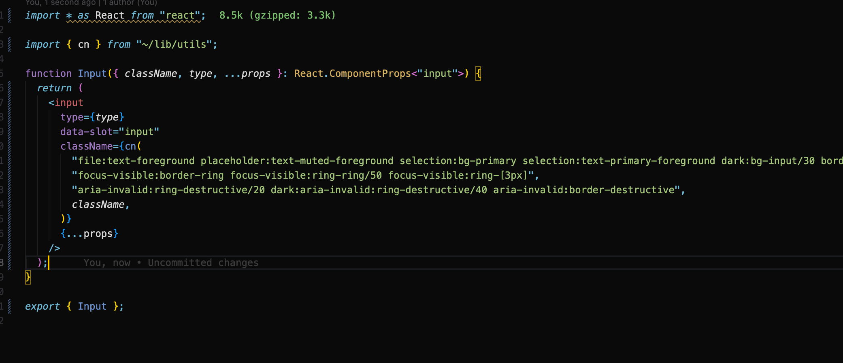Click the cn call in the className attribute
The image size is (843, 363).
click(x=130, y=146)
